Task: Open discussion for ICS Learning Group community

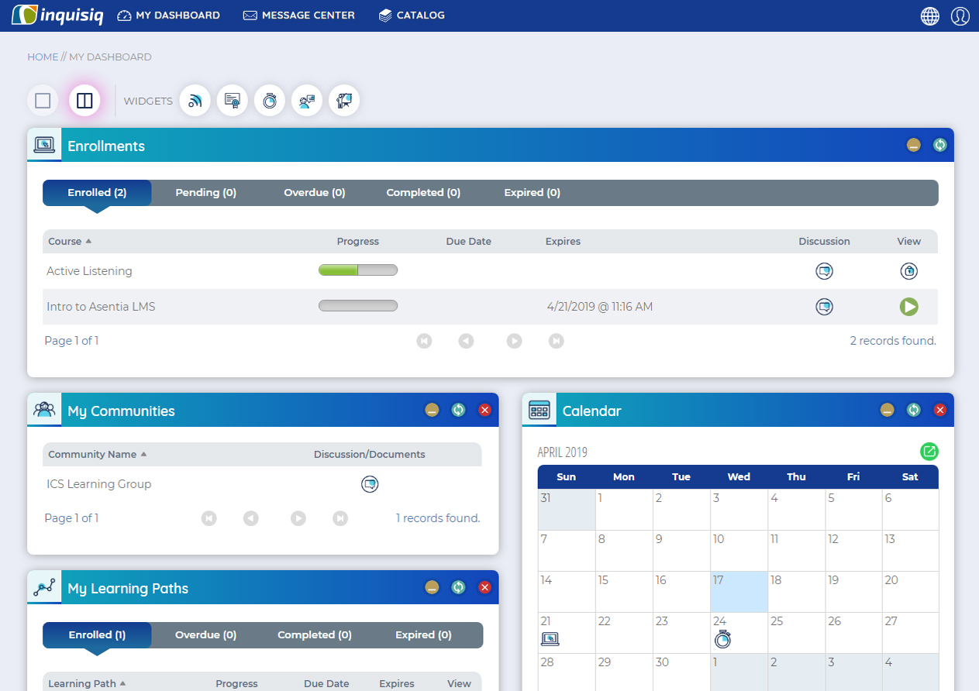Action: (x=370, y=484)
